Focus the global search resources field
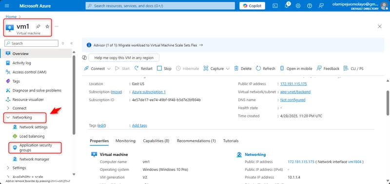 tap(160, 6)
